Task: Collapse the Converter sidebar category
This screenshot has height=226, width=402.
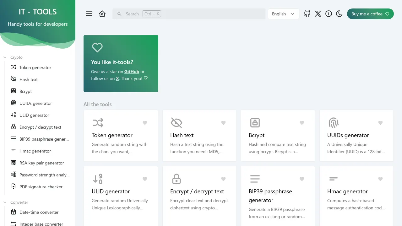Action: [x=16, y=202]
